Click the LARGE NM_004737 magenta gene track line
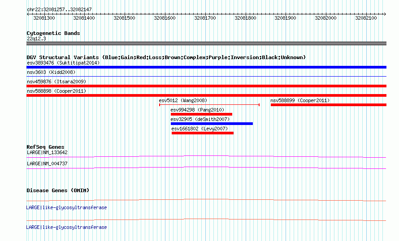Screen dimensions: 399x241 tap(206, 168)
